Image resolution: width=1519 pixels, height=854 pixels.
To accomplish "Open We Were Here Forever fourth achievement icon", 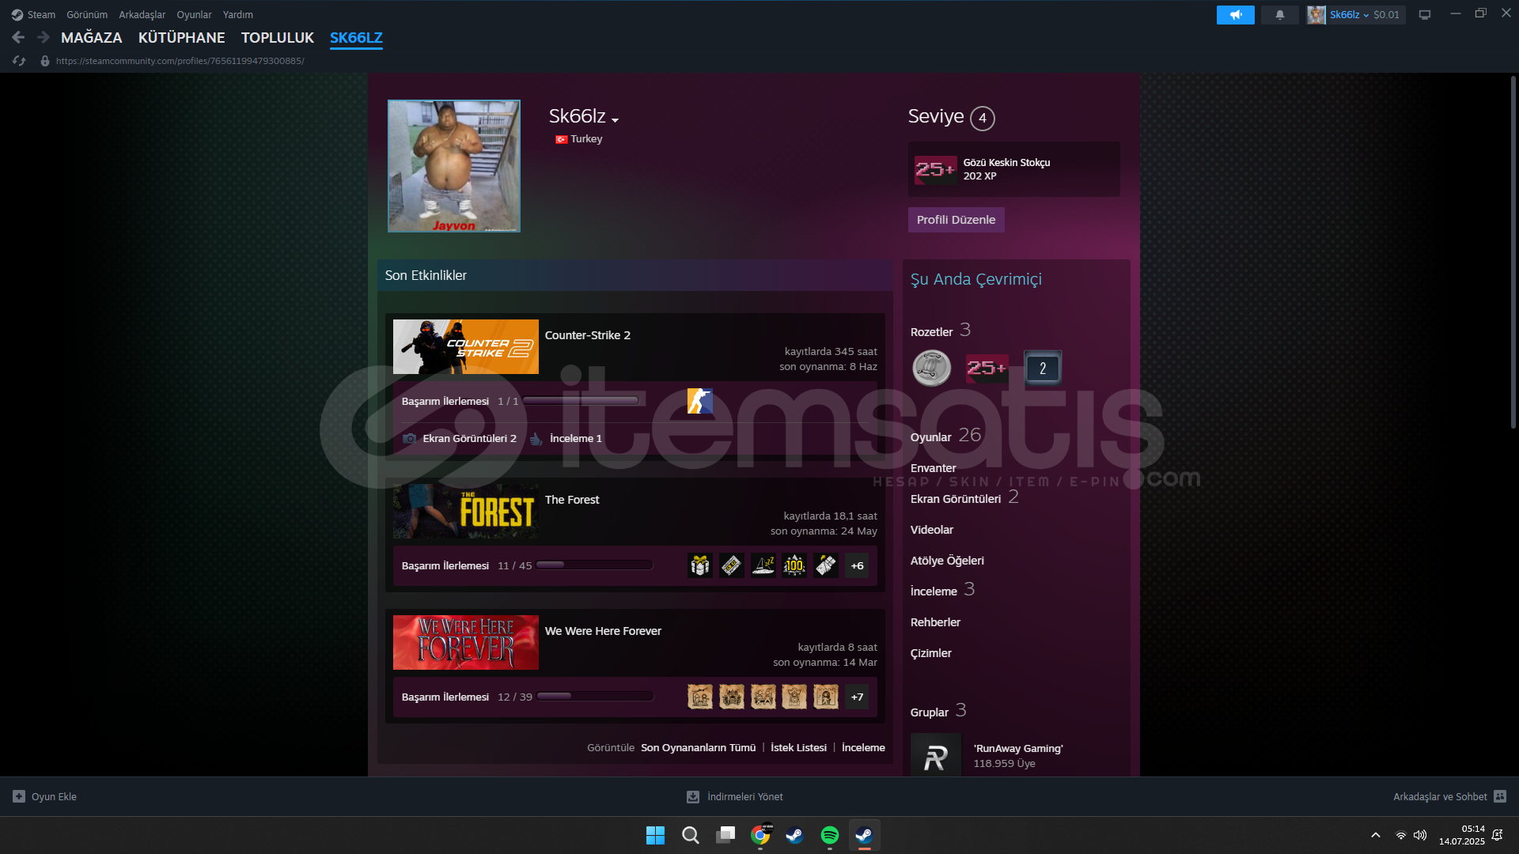I will (x=794, y=697).
